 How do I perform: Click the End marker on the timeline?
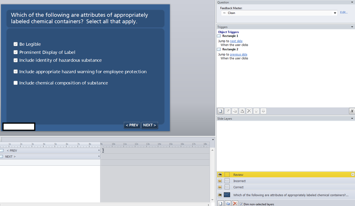point(103,150)
